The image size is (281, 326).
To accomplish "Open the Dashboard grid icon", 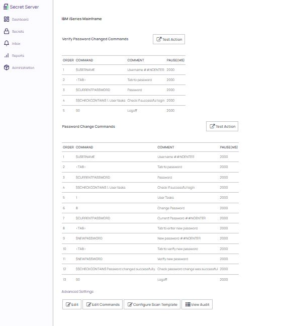I will pyautogui.click(x=7, y=19).
